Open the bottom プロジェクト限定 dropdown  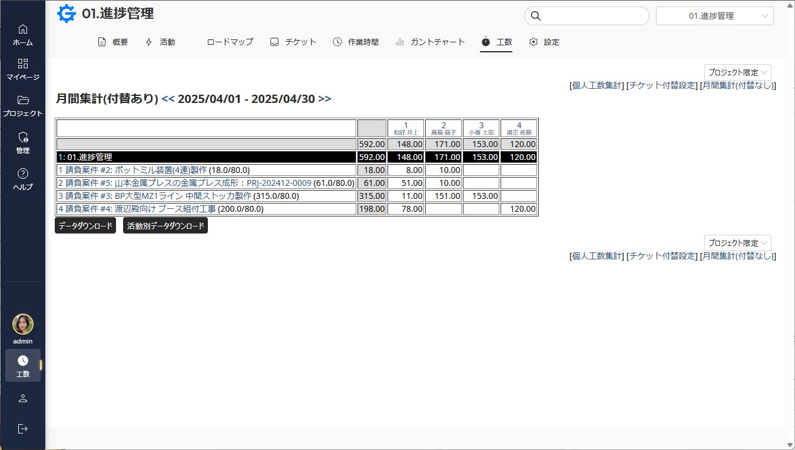click(x=737, y=243)
